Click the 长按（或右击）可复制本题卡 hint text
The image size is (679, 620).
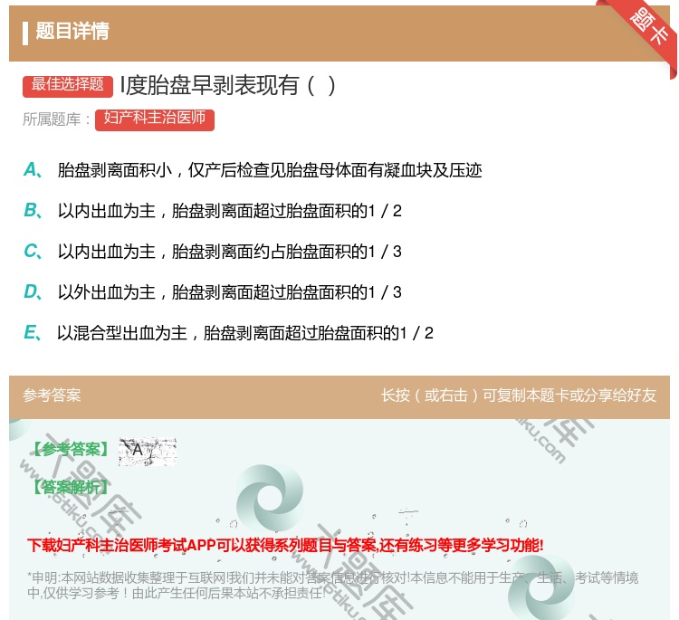(x=519, y=396)
